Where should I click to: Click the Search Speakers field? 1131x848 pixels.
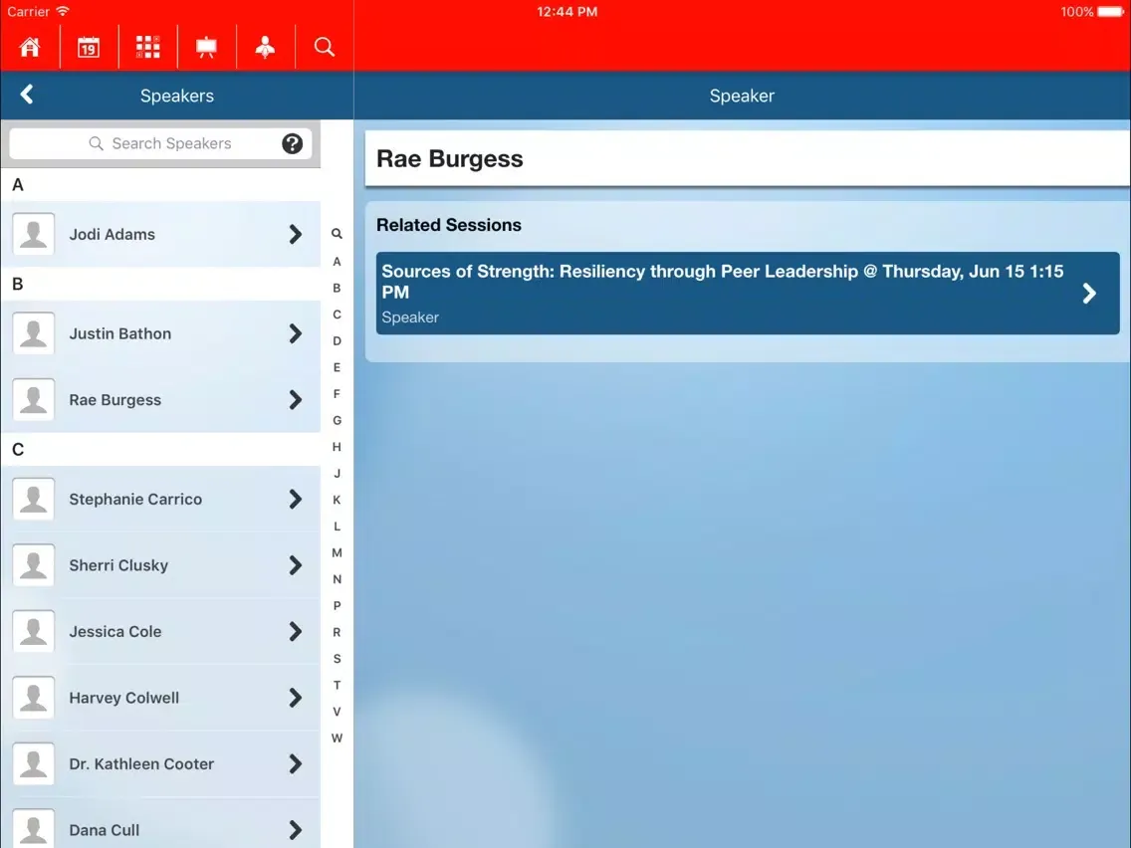pos(161,143)
